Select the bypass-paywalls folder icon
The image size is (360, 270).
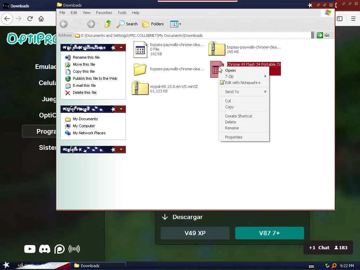pyautogui.click(x=140, y=69)
